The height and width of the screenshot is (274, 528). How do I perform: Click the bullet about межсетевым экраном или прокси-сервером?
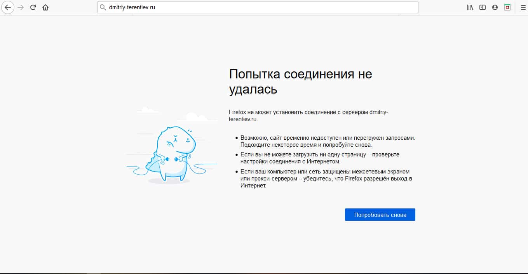(326, 179)
